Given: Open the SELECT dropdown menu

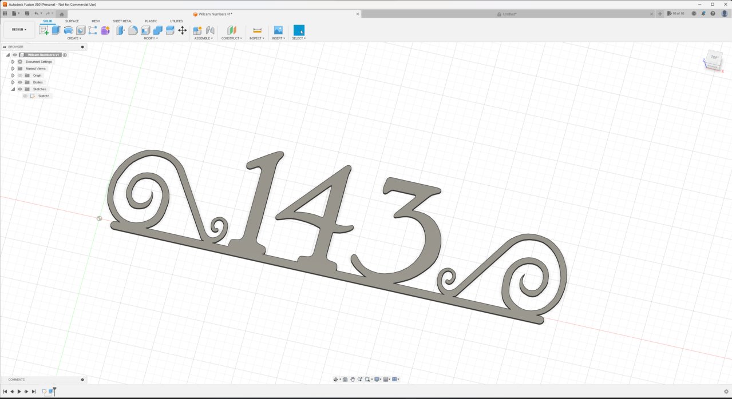Looking at the screenshot, I should 299,38.
